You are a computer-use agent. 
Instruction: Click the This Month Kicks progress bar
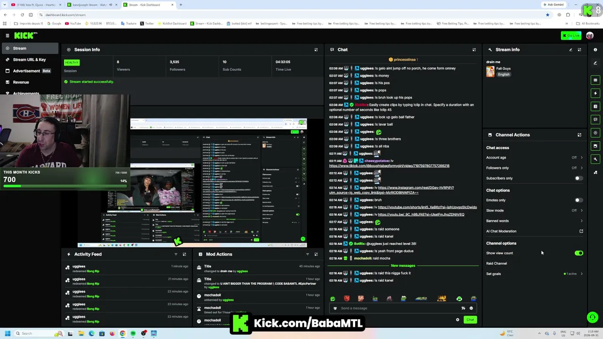(65, 186)
